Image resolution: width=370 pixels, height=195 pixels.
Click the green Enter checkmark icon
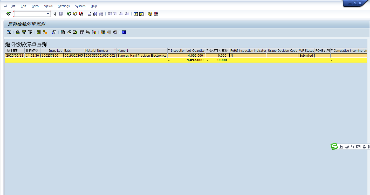pyautogui.click(x=9, y=14)
